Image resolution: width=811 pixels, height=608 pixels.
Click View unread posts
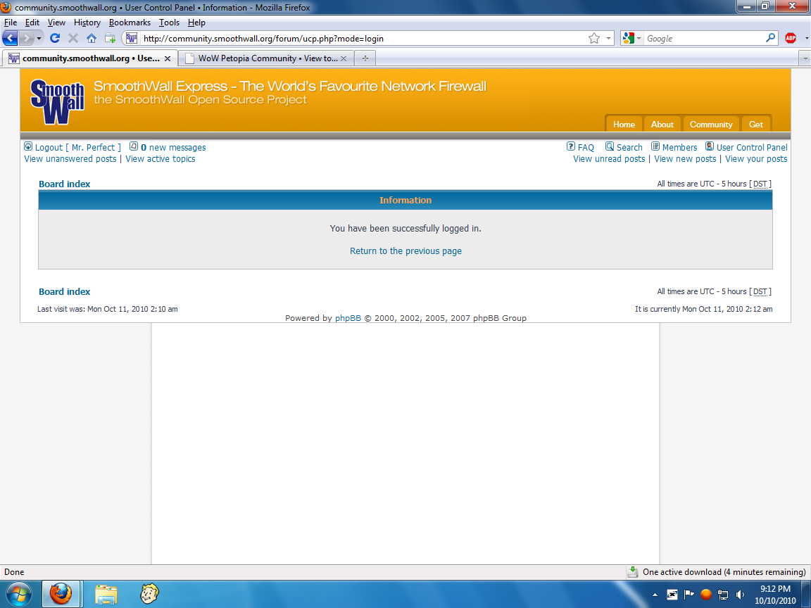[609, 159]
